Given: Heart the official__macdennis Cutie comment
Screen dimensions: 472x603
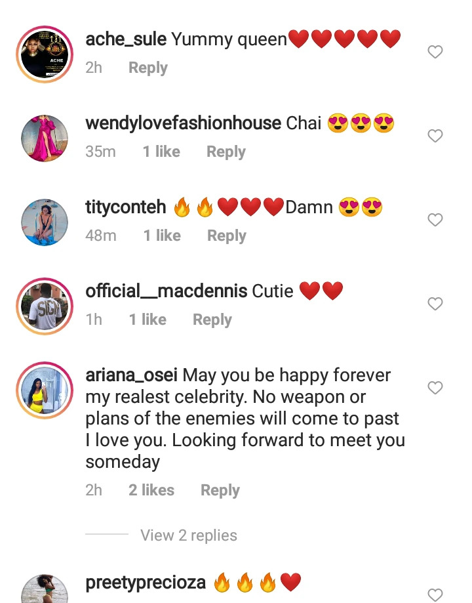Looking at the screenshot, I should pos(435,304).
